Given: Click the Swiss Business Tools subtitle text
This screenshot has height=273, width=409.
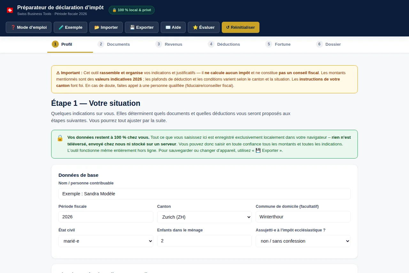Looking at the screenshot, I should (x=52, y=14).
